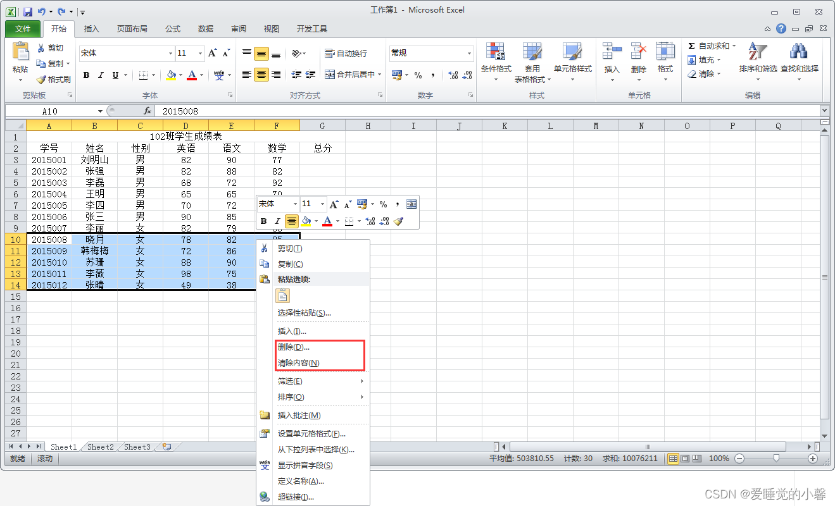Toggle center horizontal alignment in ribbon
The image size is (835, 506).
pos(261,75)
